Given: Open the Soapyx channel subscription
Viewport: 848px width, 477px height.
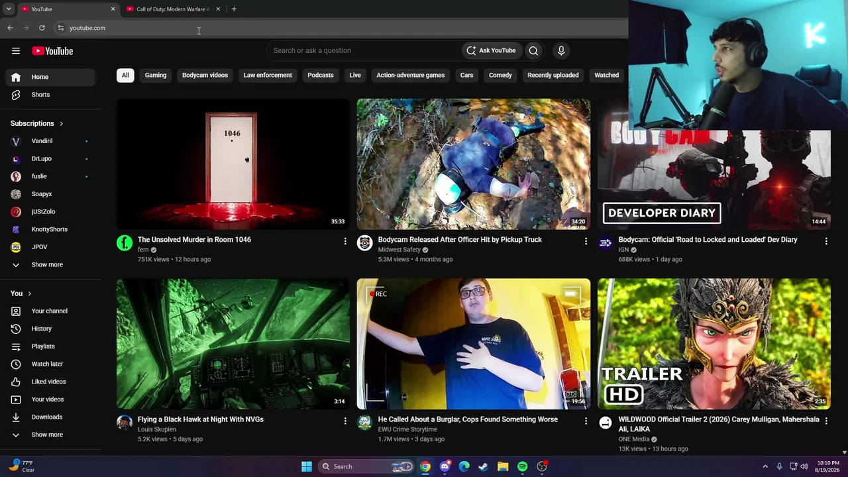Looking at the screenshot, I should tap(51, 194).
